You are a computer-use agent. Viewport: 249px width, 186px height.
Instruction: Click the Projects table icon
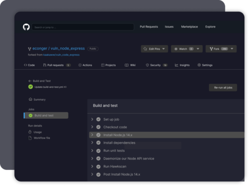(x=103, y=65)
